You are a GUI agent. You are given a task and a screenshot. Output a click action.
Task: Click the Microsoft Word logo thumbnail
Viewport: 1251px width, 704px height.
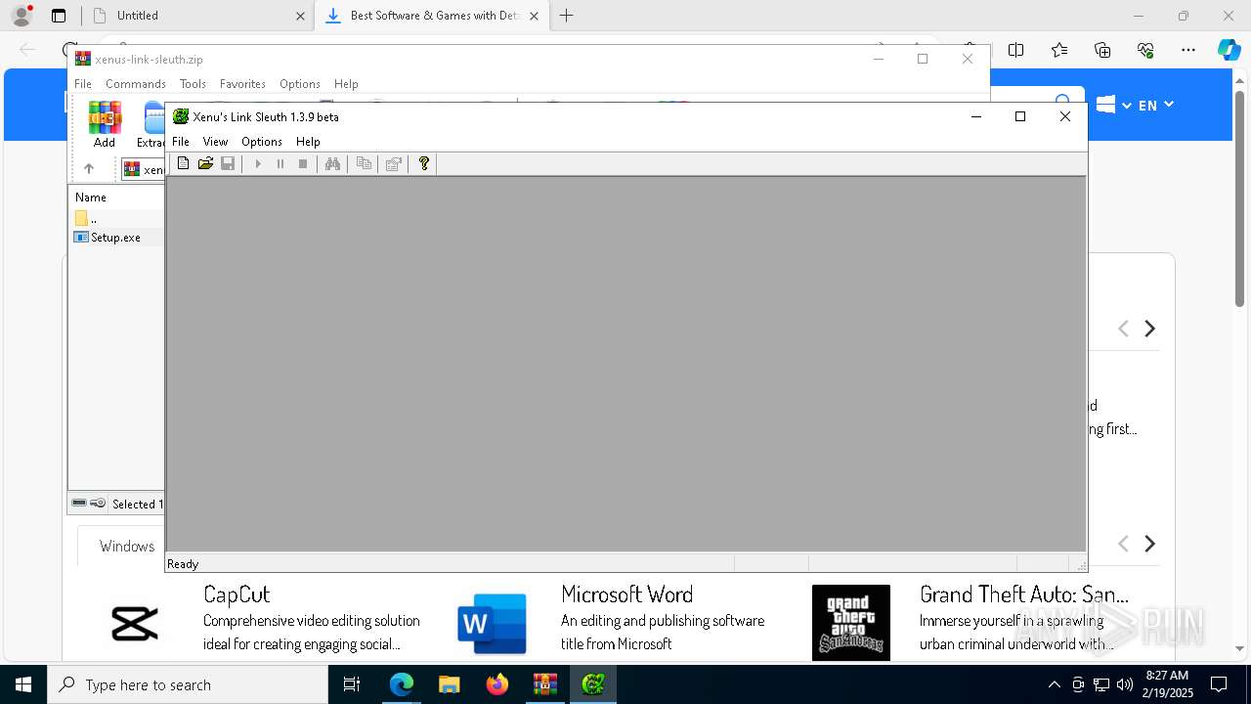(492, 623)
